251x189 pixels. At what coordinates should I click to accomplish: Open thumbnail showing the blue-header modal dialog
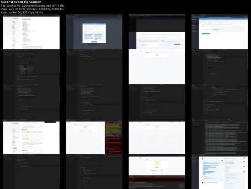[94, 32]
